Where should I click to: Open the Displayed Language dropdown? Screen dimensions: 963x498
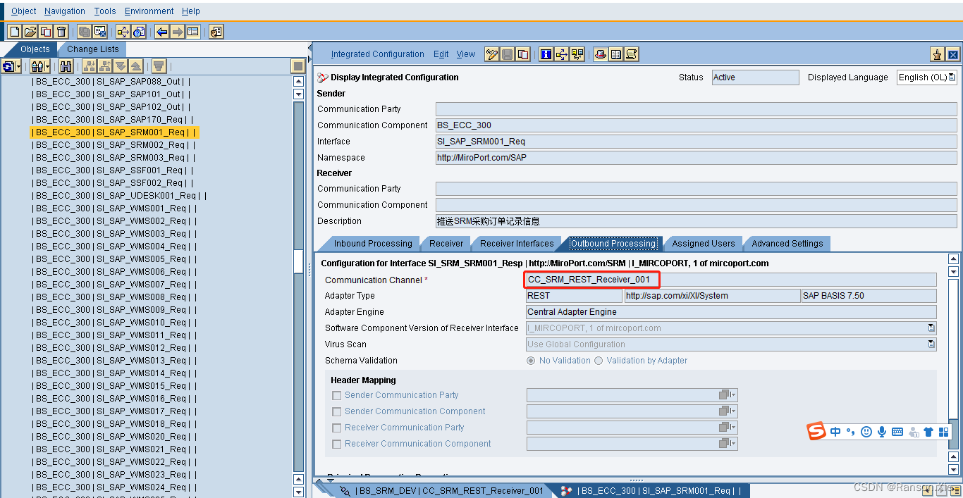click(x=953, y=77)
